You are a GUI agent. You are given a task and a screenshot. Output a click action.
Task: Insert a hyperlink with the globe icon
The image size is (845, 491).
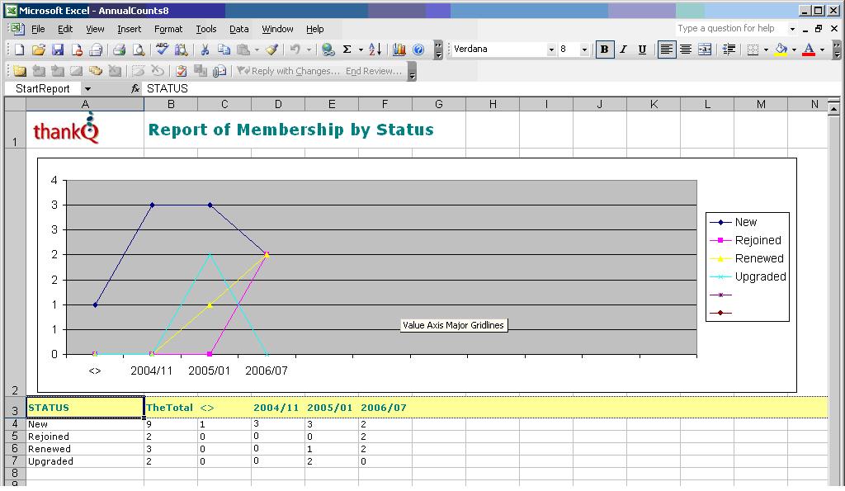tap(328, 50)
